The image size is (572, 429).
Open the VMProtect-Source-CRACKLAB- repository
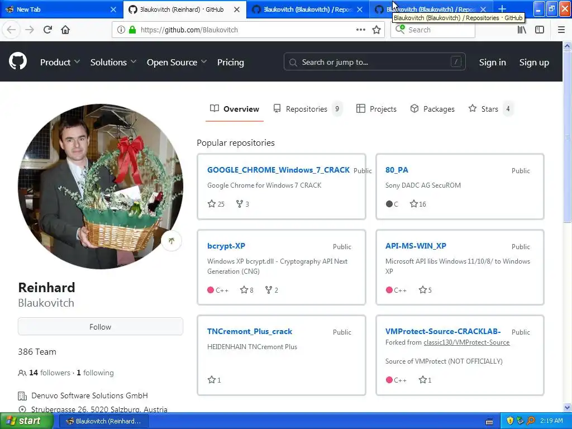coord(443,331)
